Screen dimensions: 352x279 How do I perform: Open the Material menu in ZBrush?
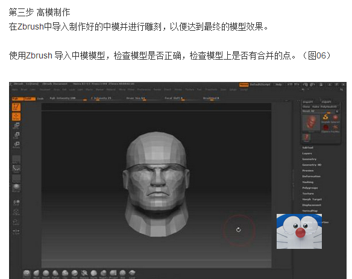111,90
